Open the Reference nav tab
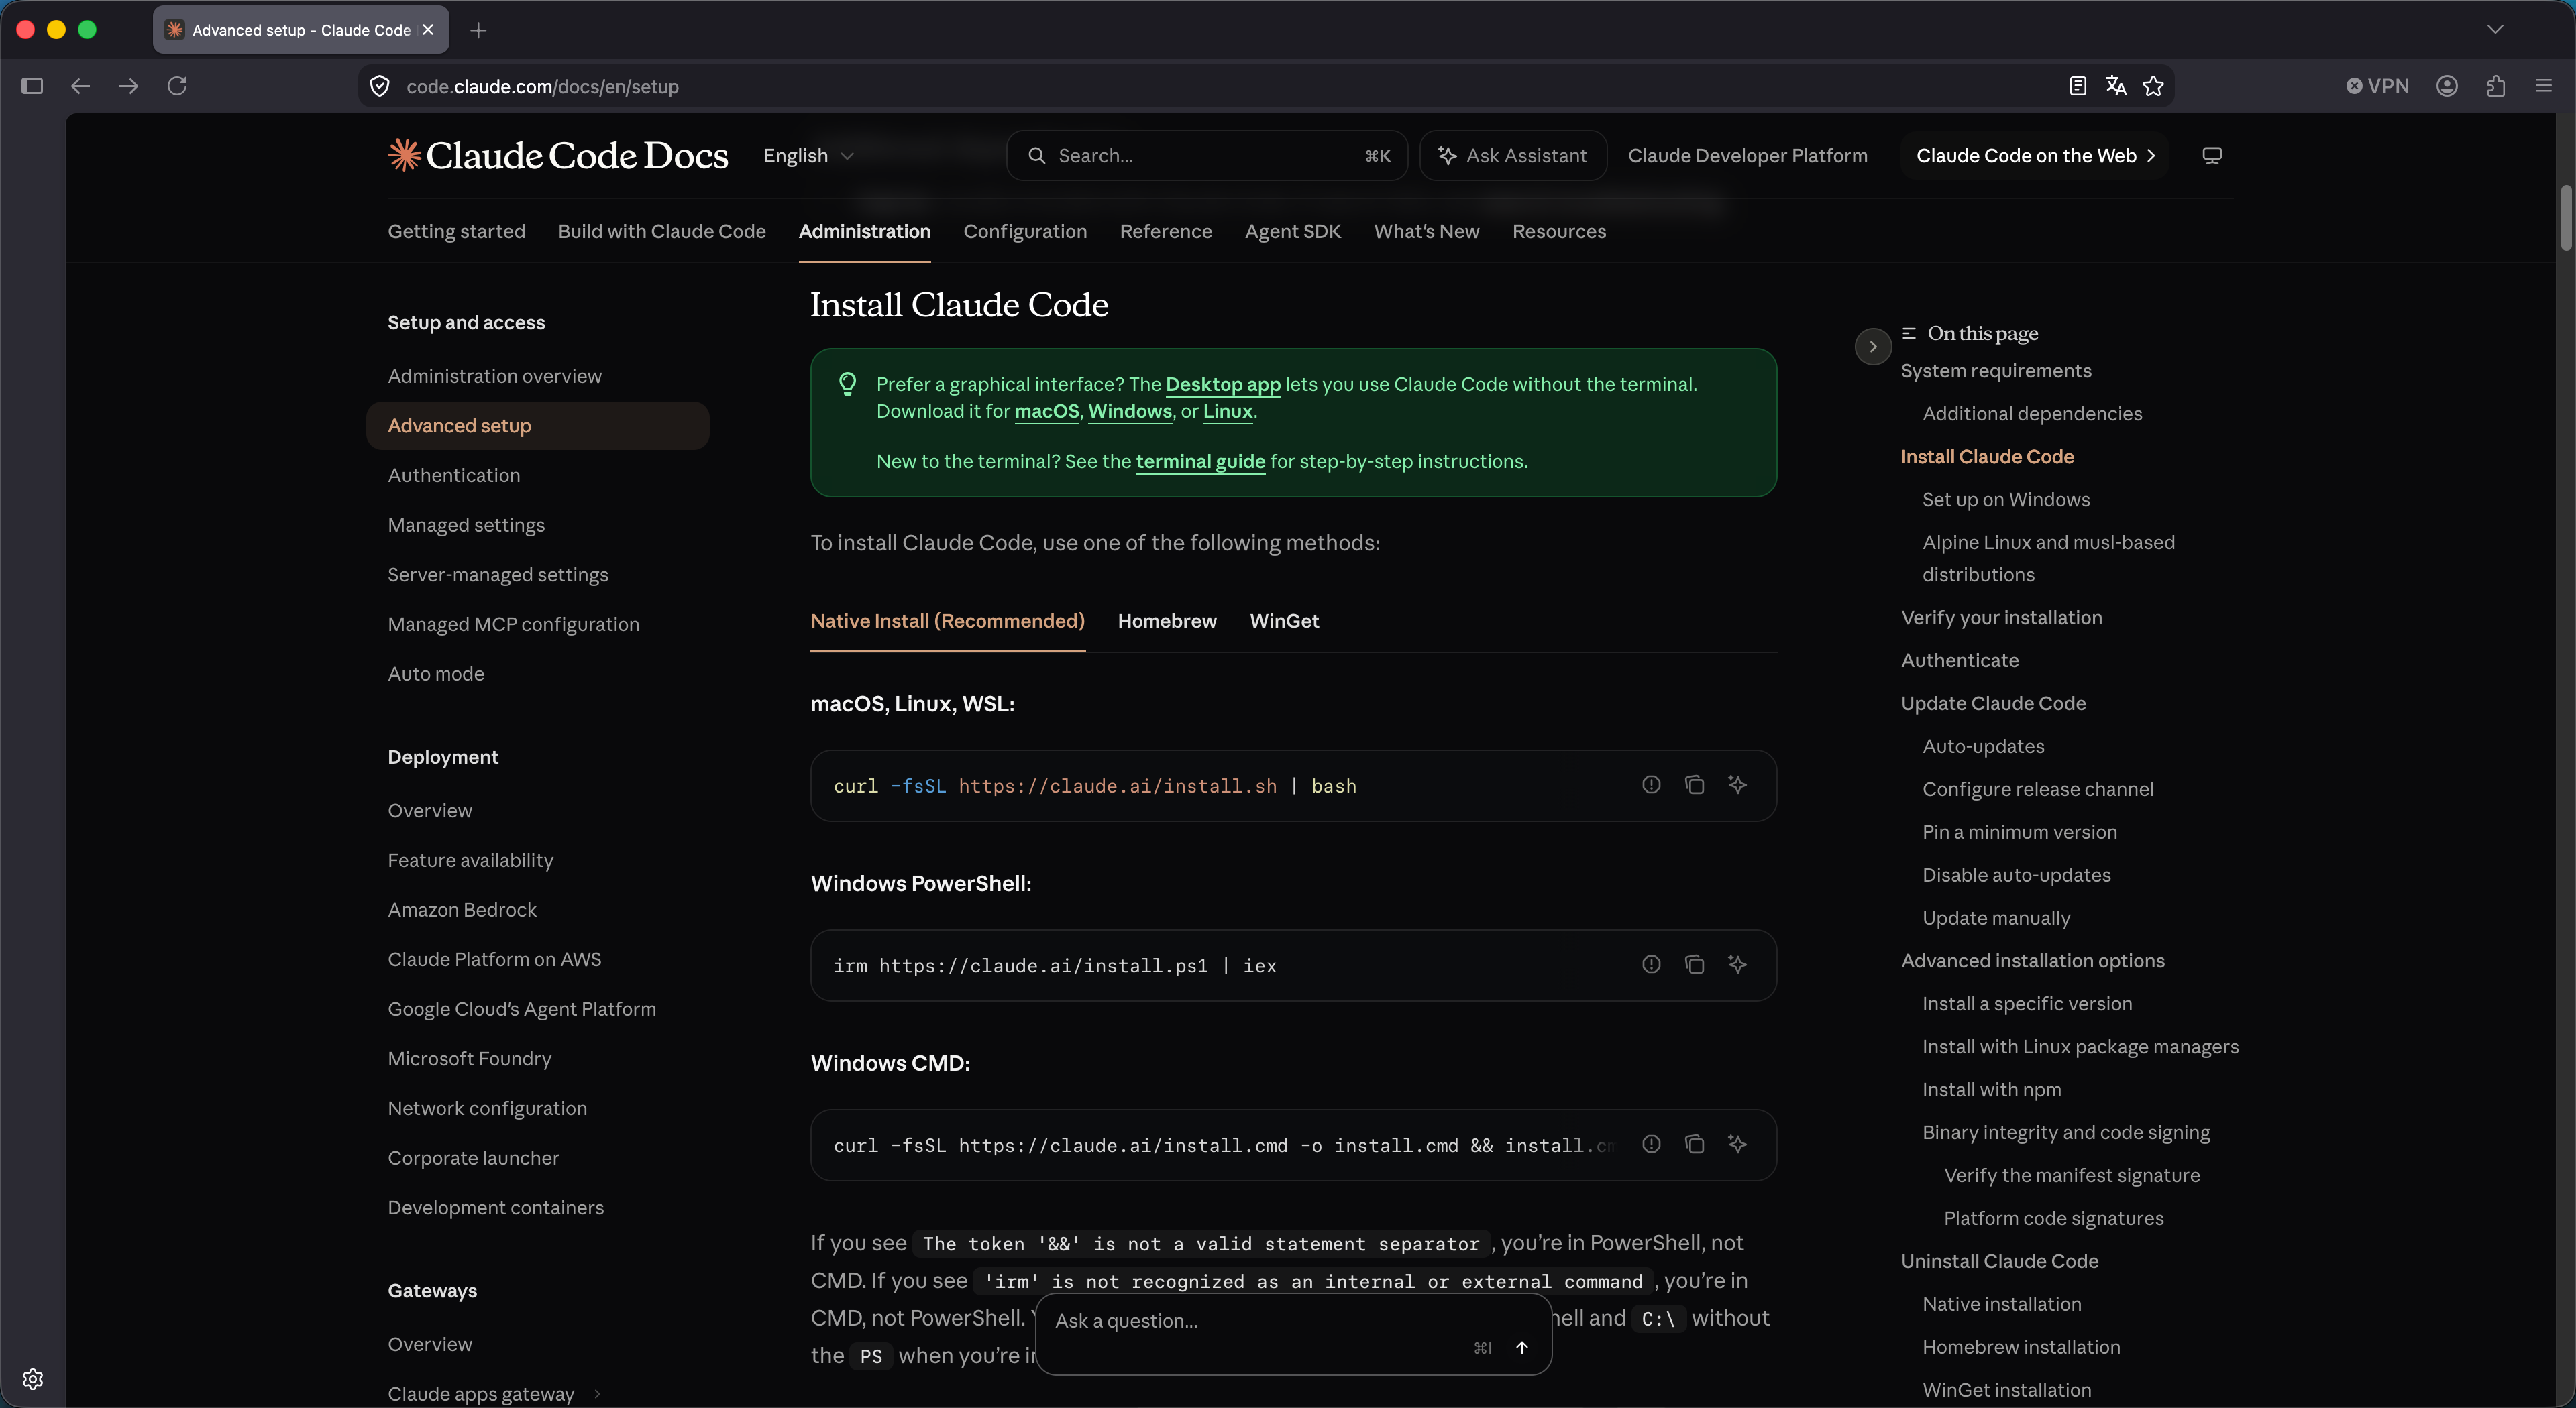The height and width of the screenshot is (1408, 2576). point(1165,231)
